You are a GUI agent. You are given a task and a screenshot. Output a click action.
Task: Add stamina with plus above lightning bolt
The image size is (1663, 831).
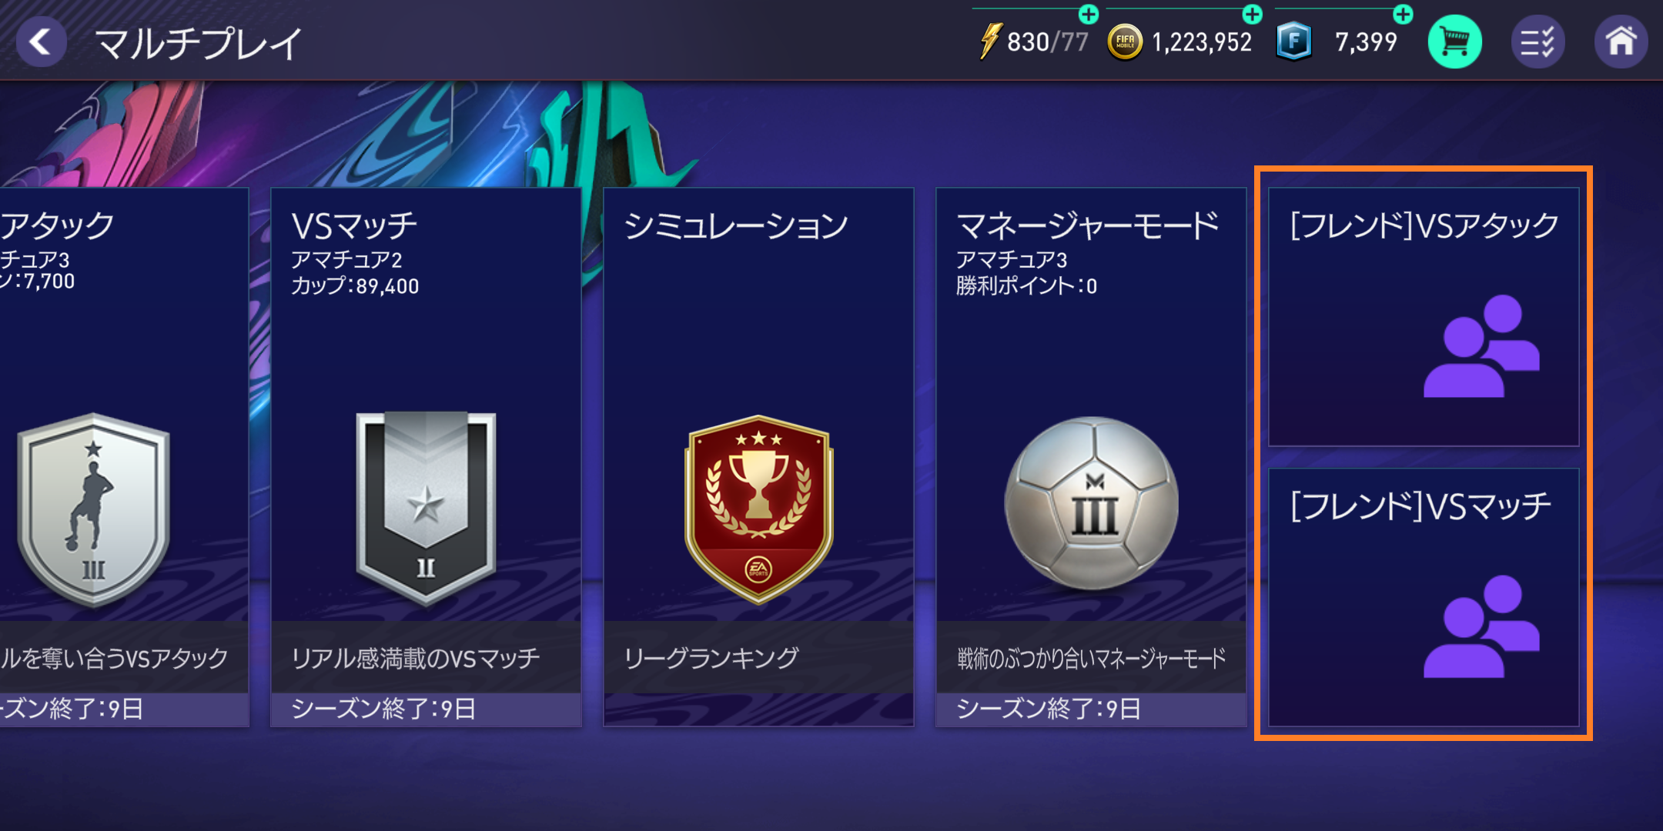pos(1089,14)
